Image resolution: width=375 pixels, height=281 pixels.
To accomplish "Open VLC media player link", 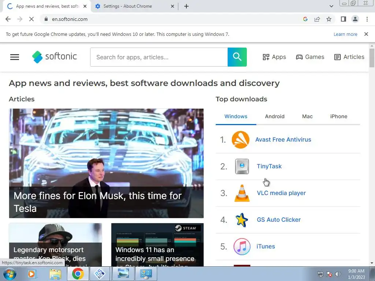I will coord(281,193).
